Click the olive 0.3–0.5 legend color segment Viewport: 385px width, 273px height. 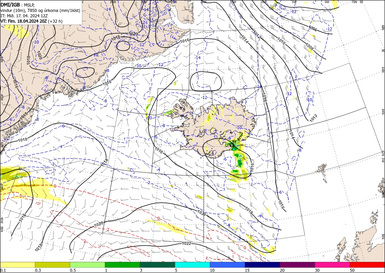52,265
